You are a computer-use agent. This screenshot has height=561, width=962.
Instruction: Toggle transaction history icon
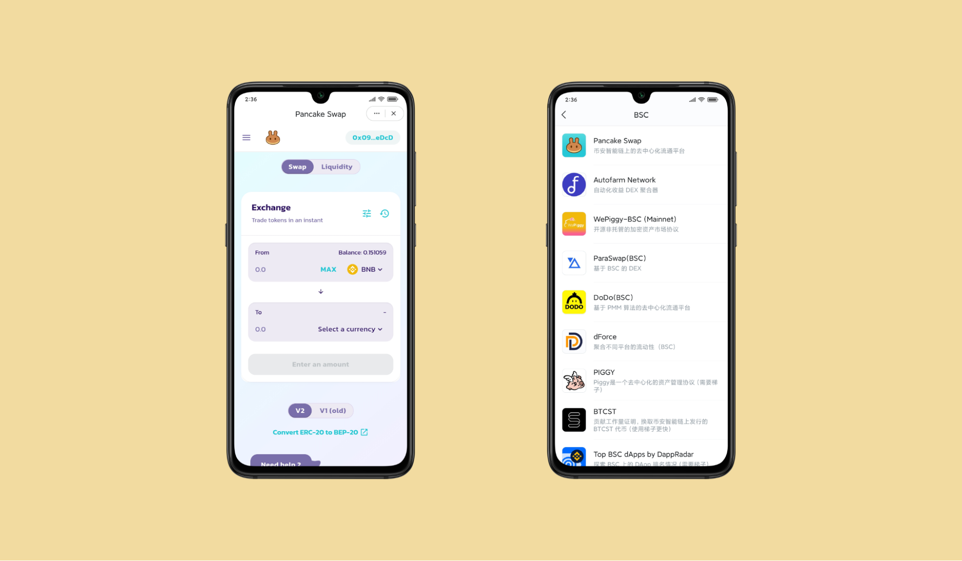tap(385, 213)
